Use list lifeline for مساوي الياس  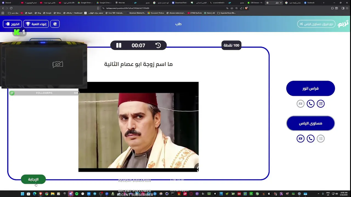321,139
